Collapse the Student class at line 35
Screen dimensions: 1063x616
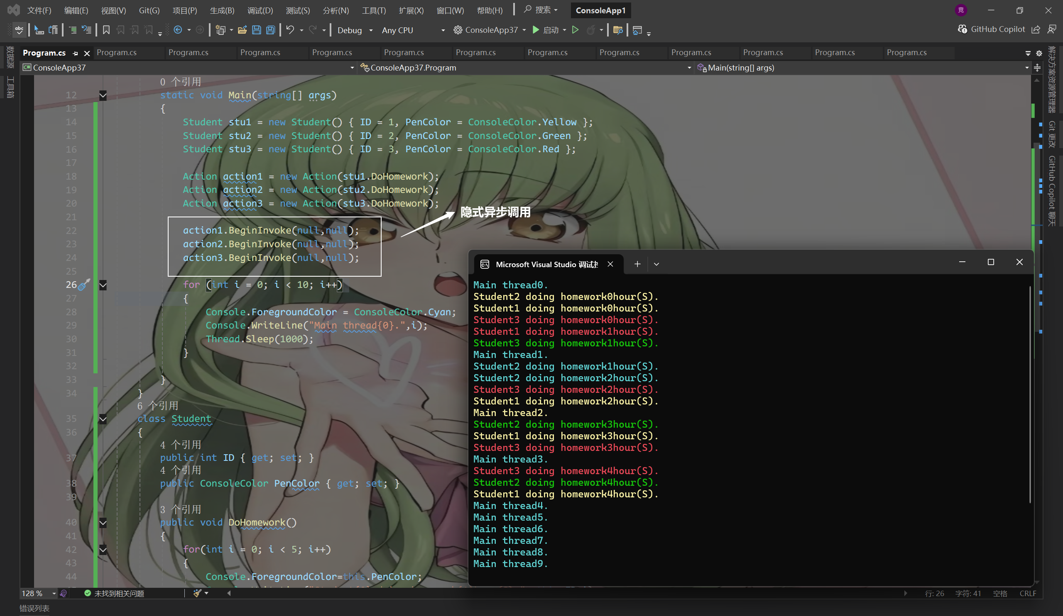click(103, 419)
